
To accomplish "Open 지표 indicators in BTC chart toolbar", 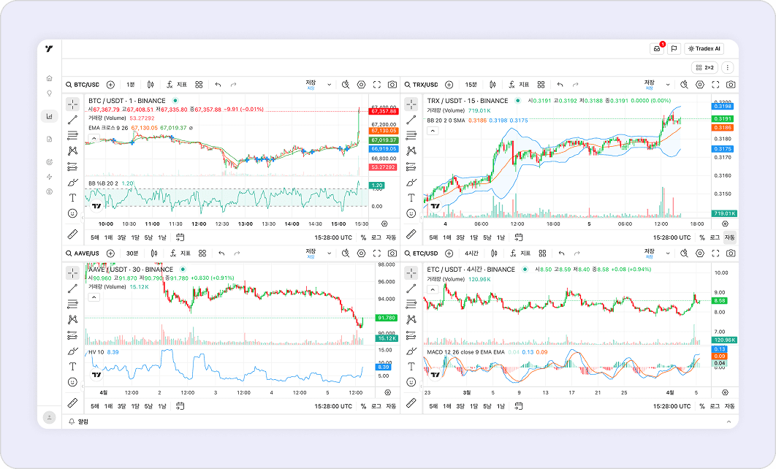I will pos(177,85).
